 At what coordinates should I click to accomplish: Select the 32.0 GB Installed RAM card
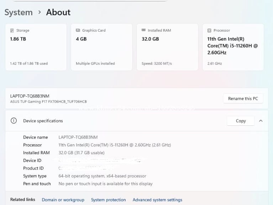167,47
